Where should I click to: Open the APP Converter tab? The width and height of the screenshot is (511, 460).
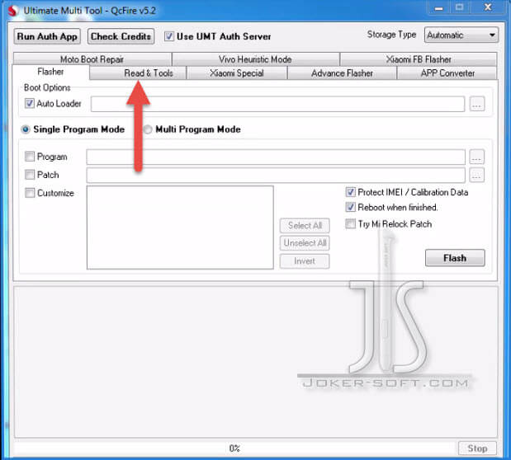[x=447, y=73]
